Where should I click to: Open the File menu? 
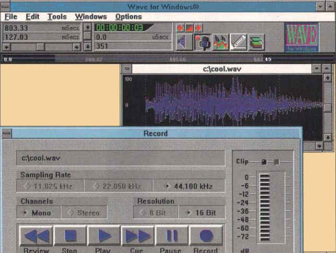pos(11,17)
